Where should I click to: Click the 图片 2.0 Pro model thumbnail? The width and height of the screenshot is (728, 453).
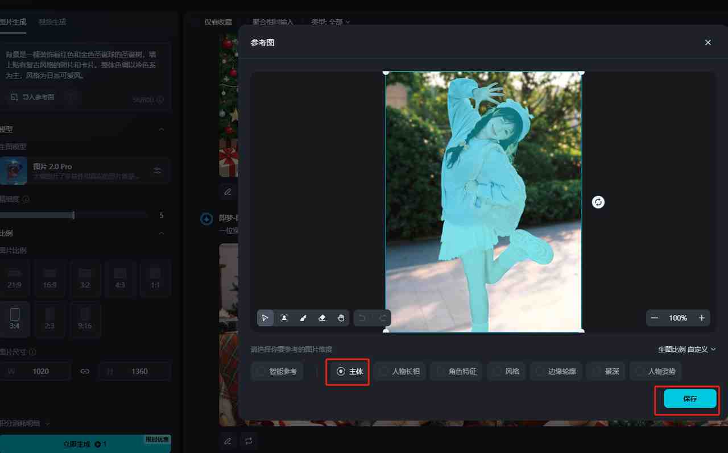point(14,171)
